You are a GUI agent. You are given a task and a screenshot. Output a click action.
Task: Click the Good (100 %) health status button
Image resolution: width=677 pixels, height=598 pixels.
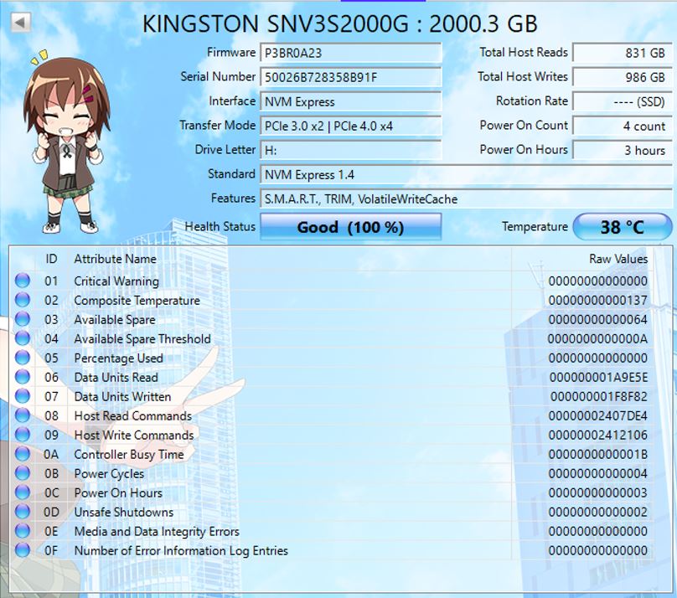click(x=350, y=227)
